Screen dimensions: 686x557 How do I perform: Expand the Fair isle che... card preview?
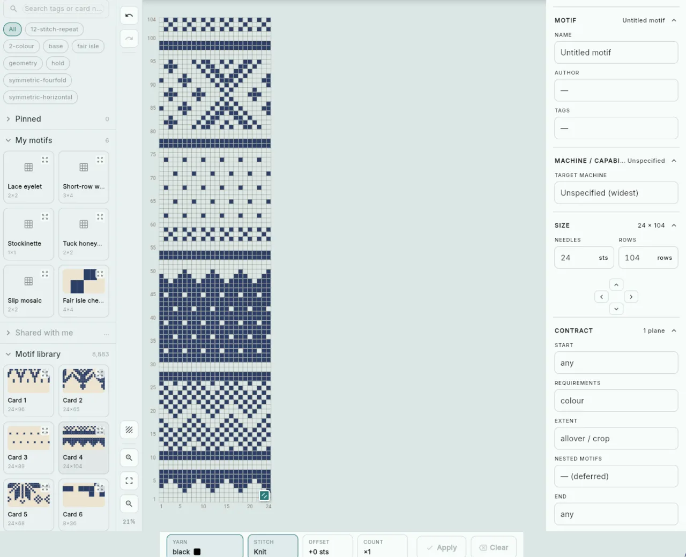[x=100, y=274]
